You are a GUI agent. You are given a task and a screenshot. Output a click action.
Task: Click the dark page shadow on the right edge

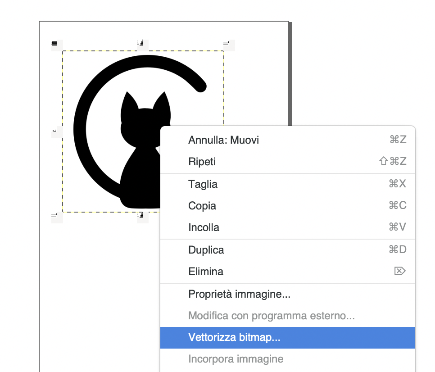click(x=290, y=72)
